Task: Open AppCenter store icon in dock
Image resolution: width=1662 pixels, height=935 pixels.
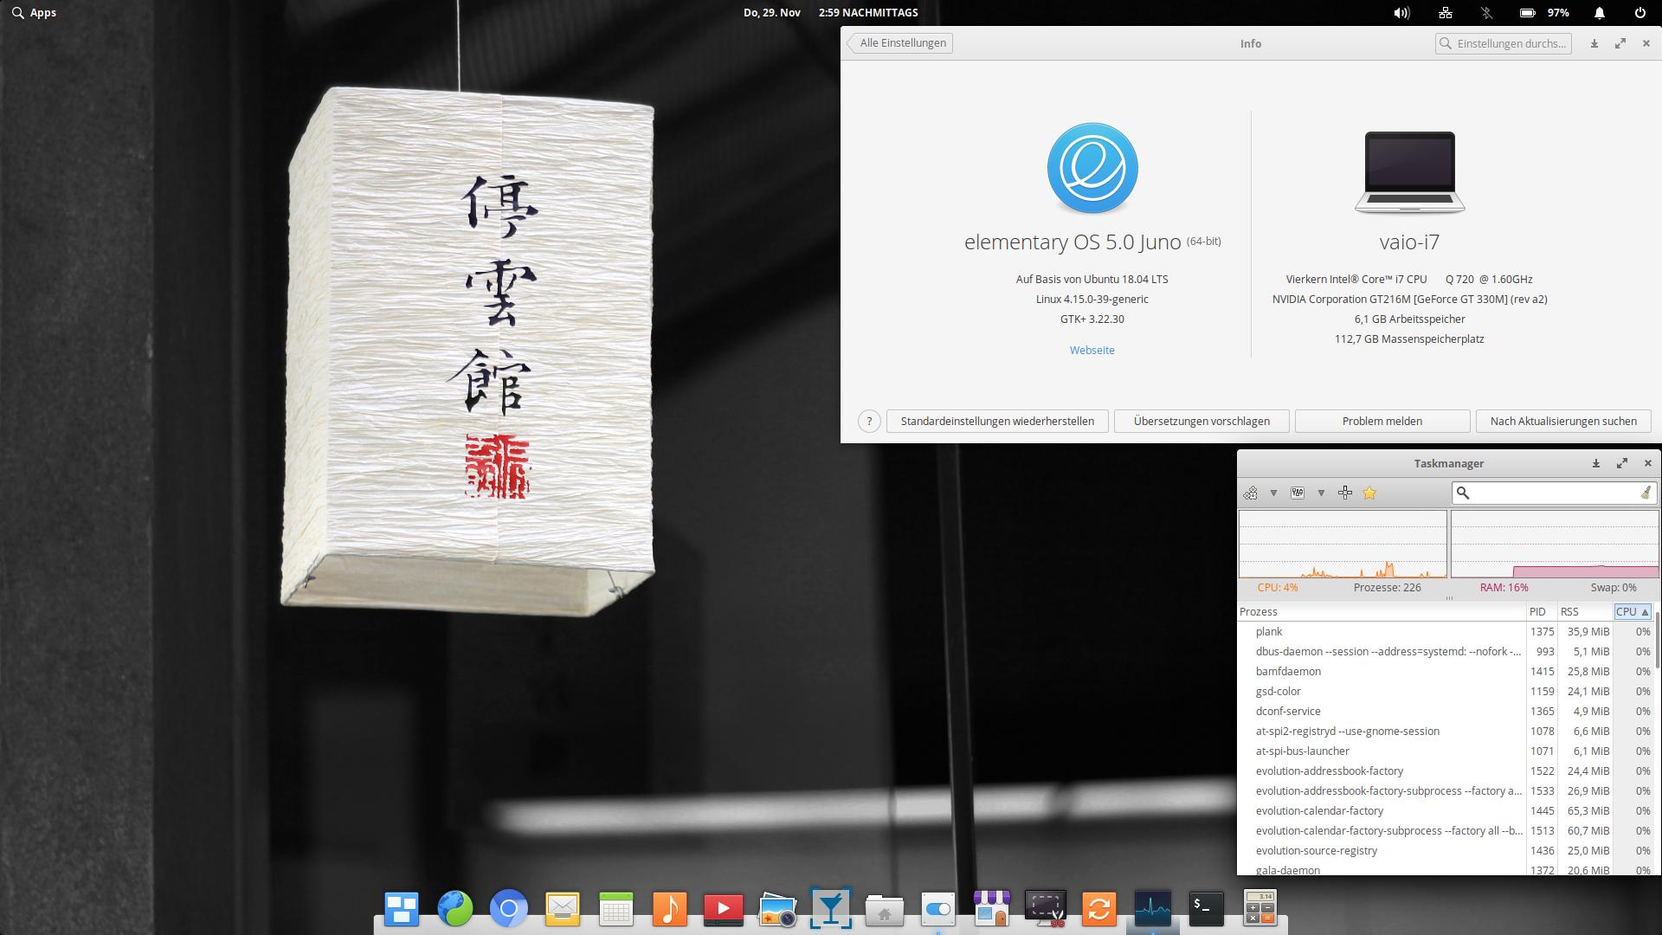Action: click(992, 908)
